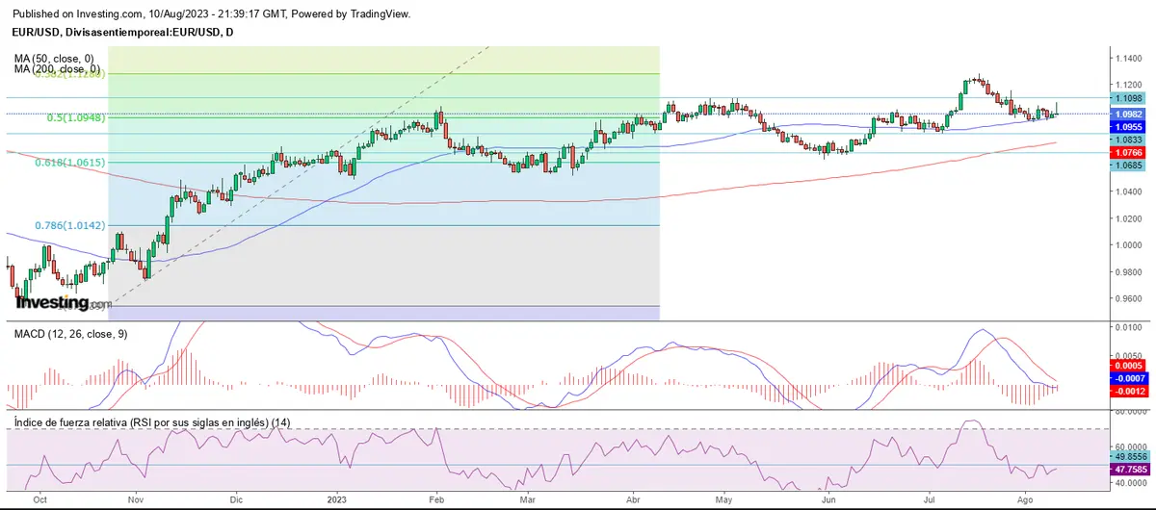Click the 0.618 (1.0615) Fibonacci level label

[69, 163]
